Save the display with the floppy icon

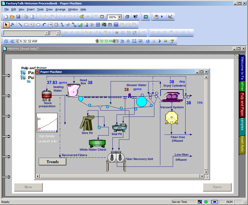pyautogui.click(x=18, y=17)
